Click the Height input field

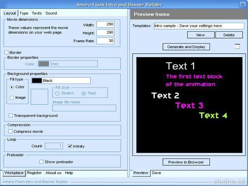tap(105, 32)
